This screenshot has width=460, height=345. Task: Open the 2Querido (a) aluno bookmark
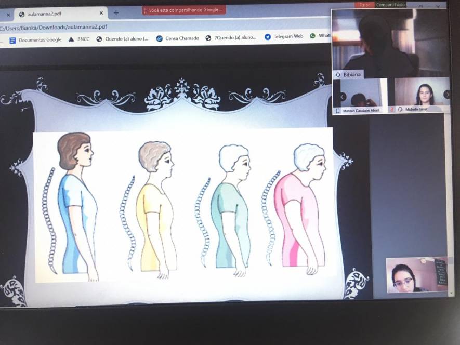pyautogui.click(x=231, y=37)
